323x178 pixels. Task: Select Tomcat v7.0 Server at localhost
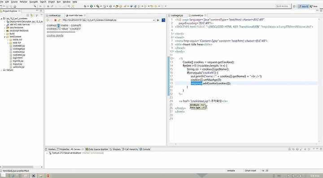[x=66, y=153]
